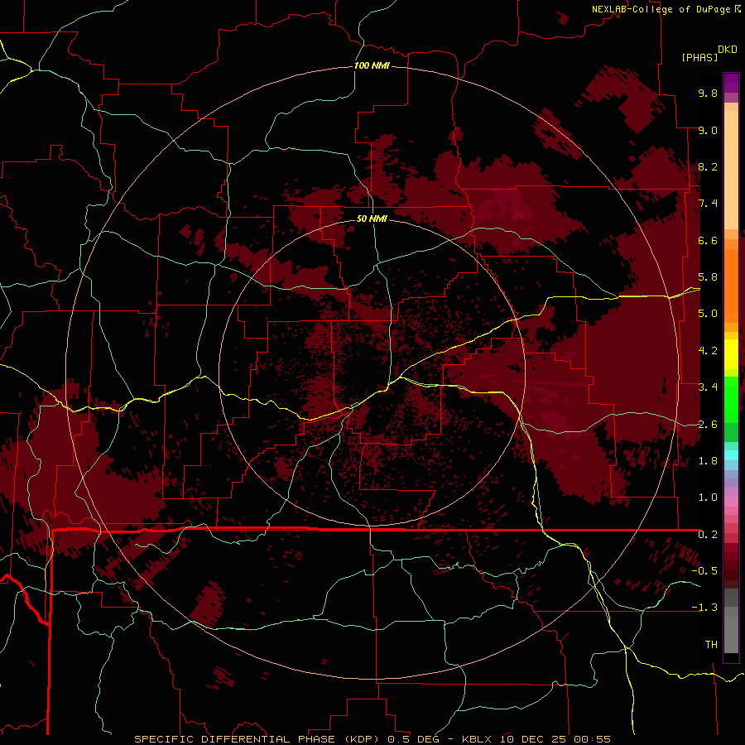Click the 9.8 value on the color scale
This screenshot has width=745, height=745.
click(x=708, y=93)
